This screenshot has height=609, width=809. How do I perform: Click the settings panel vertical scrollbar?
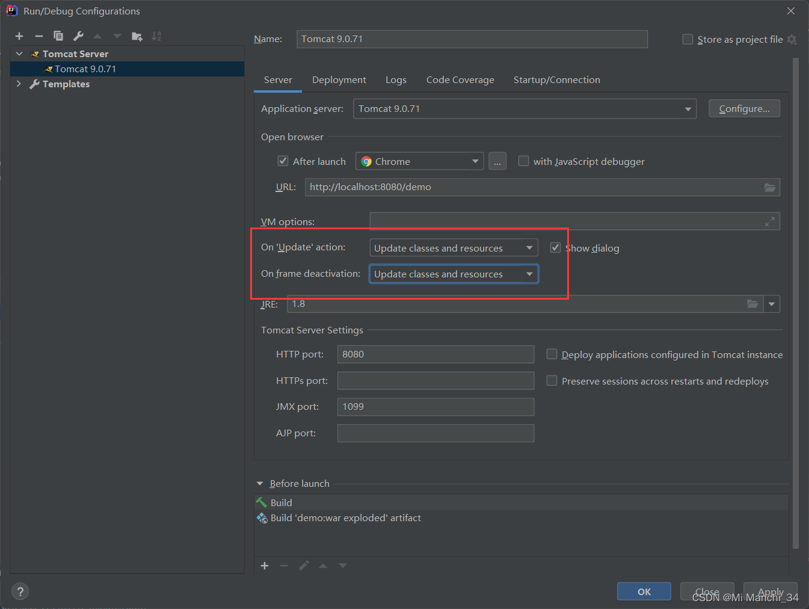click(796, 304)
